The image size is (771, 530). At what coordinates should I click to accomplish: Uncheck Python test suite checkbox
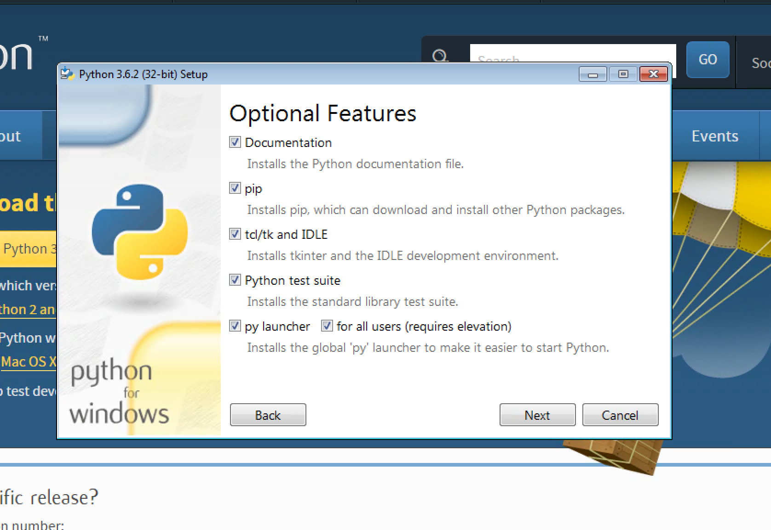pyautogui.click(x=235, y=280)
